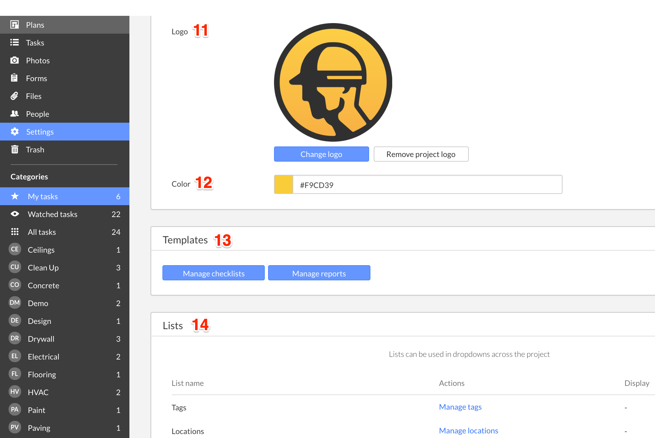Select Settings in the sidebar
This screenshot has width=655, height=438.
65,132
